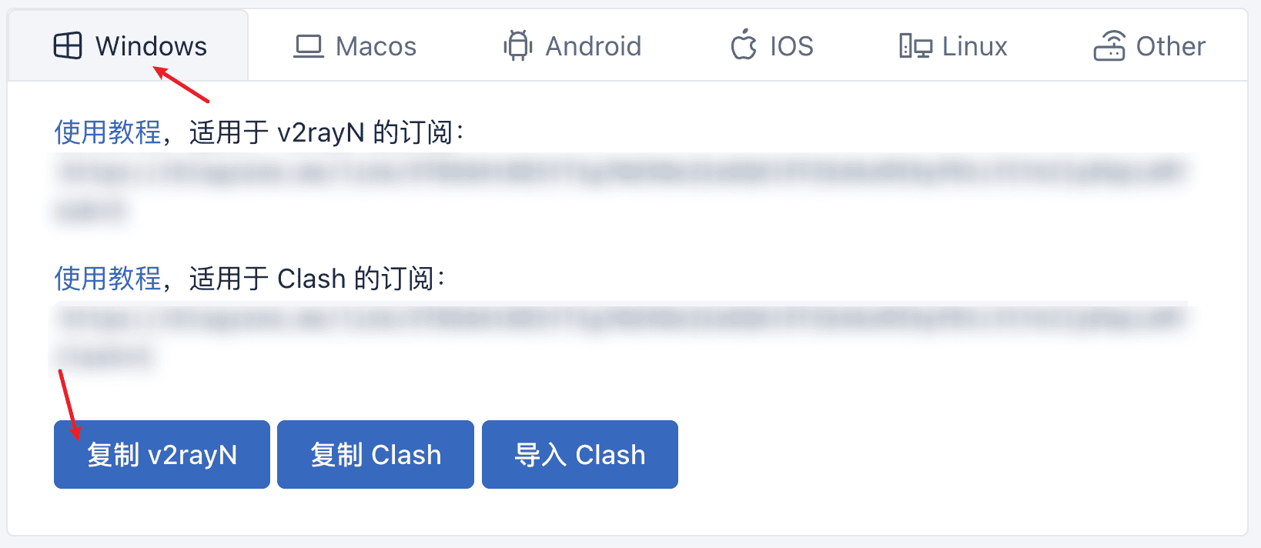1261x548 pixels.
Task: Click the 导入 Clash button
Action: (x=580, y=454)
